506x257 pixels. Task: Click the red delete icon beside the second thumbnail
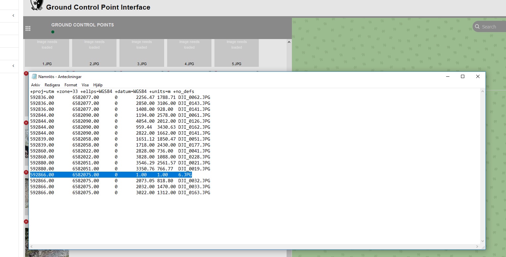coord(26,122)
